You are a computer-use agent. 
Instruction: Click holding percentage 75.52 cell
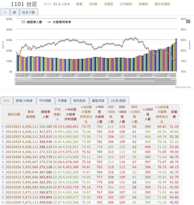[x=86, y=152]
